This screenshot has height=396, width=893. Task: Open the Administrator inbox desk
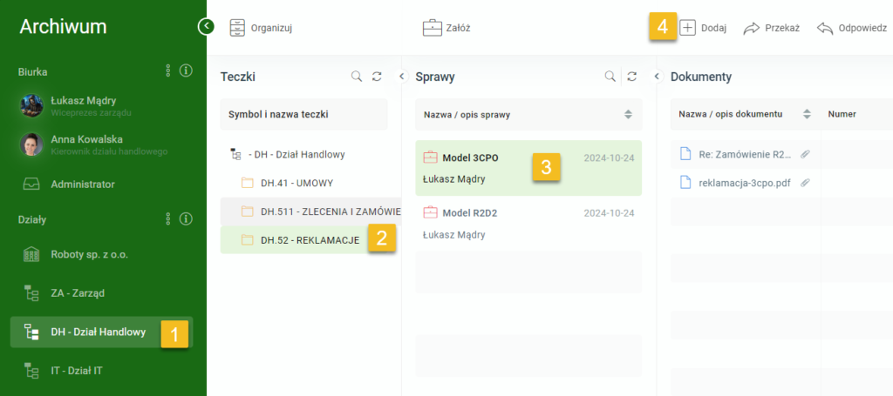point(103,185)
